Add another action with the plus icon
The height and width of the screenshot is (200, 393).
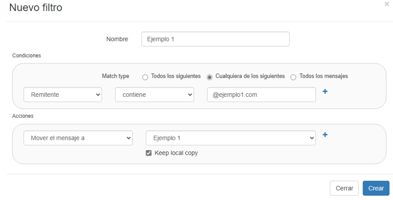[325, 135]
